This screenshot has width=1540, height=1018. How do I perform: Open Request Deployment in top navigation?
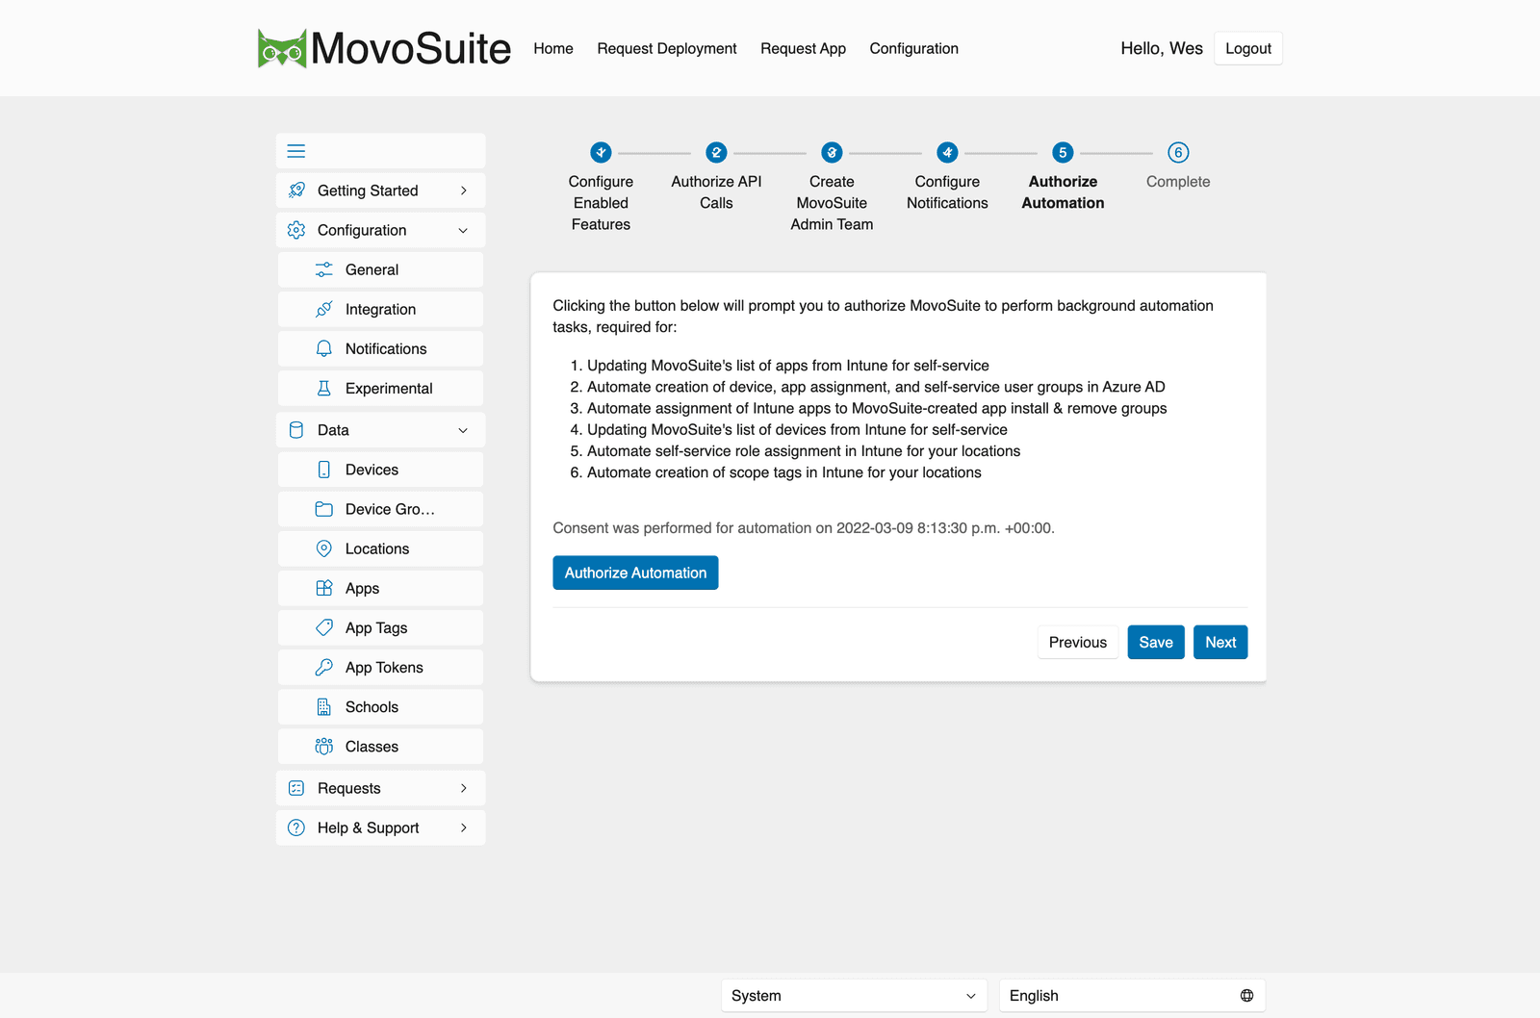(x=667, y=48)
